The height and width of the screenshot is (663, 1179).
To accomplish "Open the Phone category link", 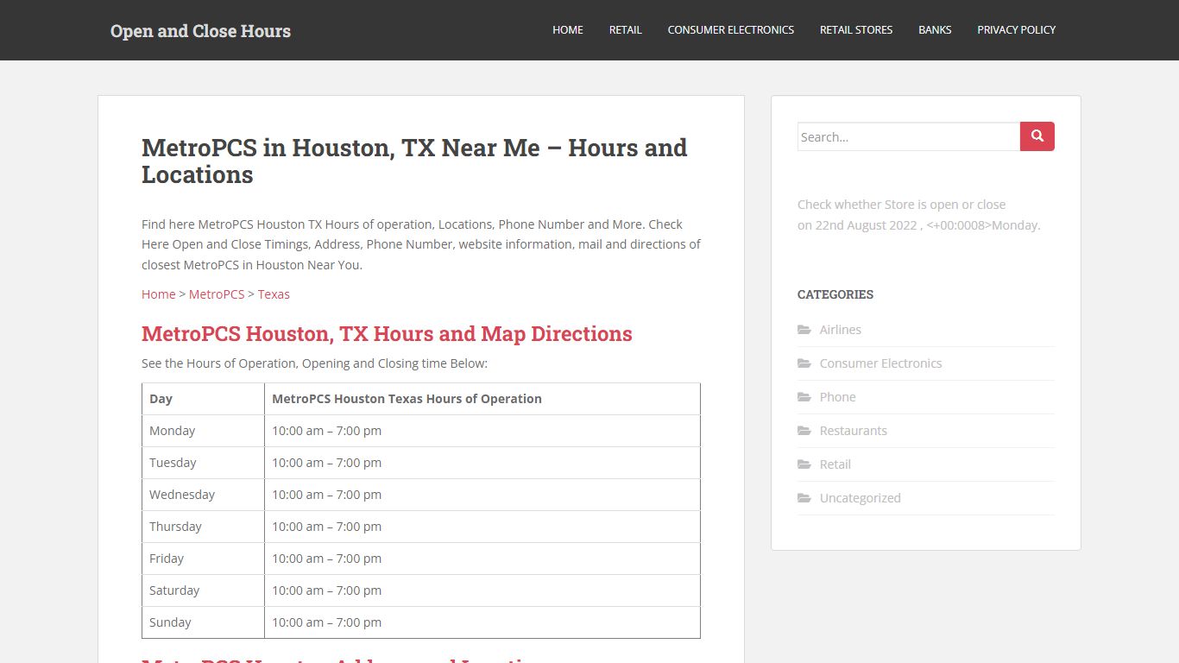I will (838, 397).
